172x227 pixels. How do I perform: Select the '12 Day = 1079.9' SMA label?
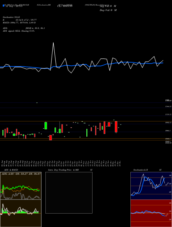point(14,6)
